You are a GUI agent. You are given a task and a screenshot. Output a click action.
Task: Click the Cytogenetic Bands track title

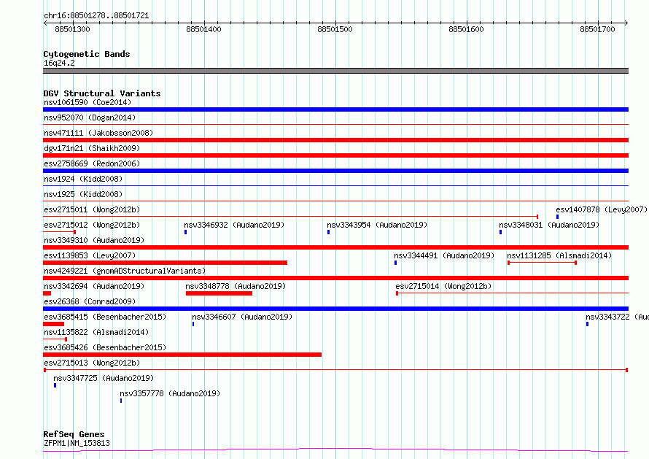click(x=87, y=54)
